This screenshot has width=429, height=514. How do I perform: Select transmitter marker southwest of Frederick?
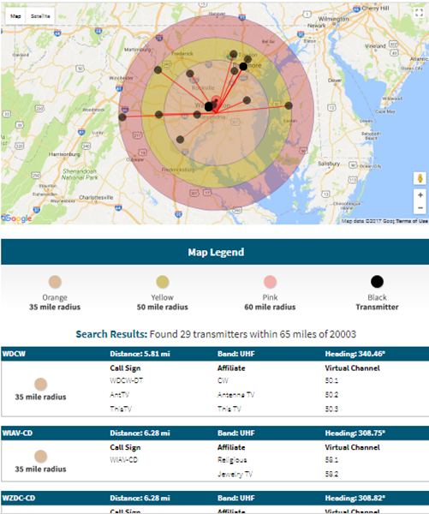pyautogui.click(x=158, y=70)
